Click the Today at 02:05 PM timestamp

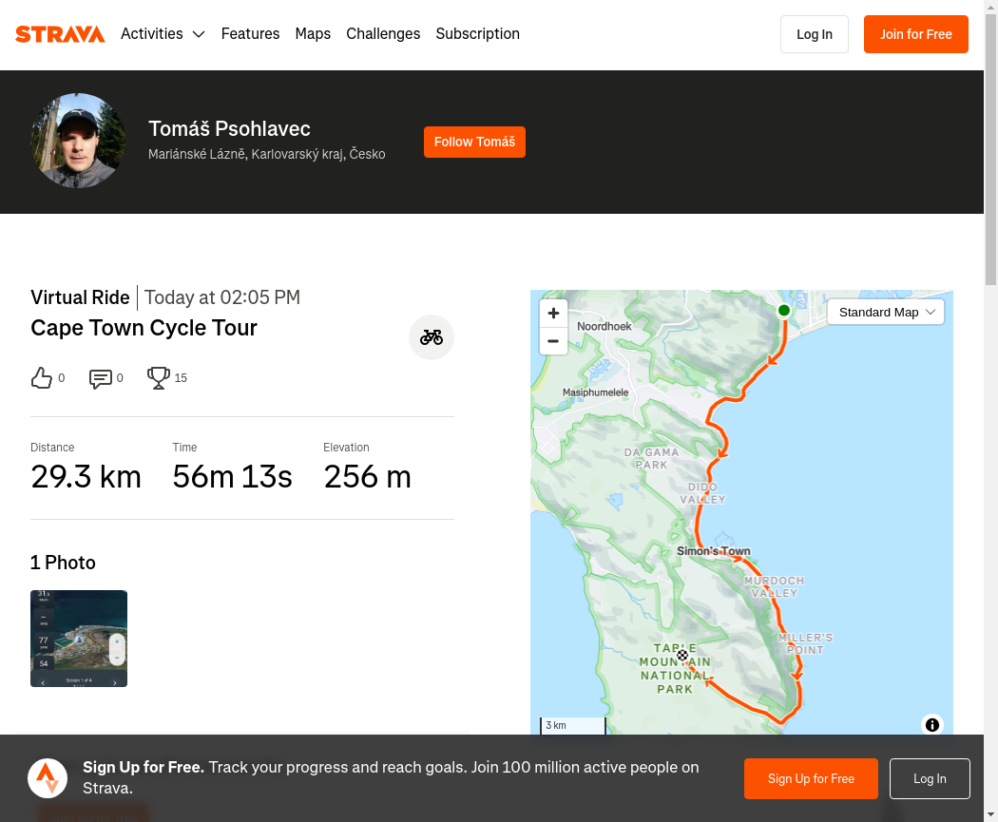tap(222, 297)
